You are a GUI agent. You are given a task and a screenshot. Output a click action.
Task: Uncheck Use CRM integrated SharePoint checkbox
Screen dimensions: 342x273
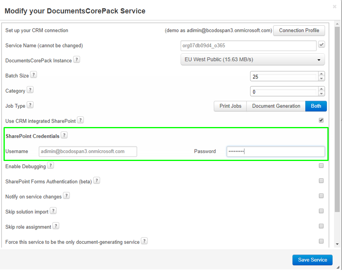pos(321,120)
